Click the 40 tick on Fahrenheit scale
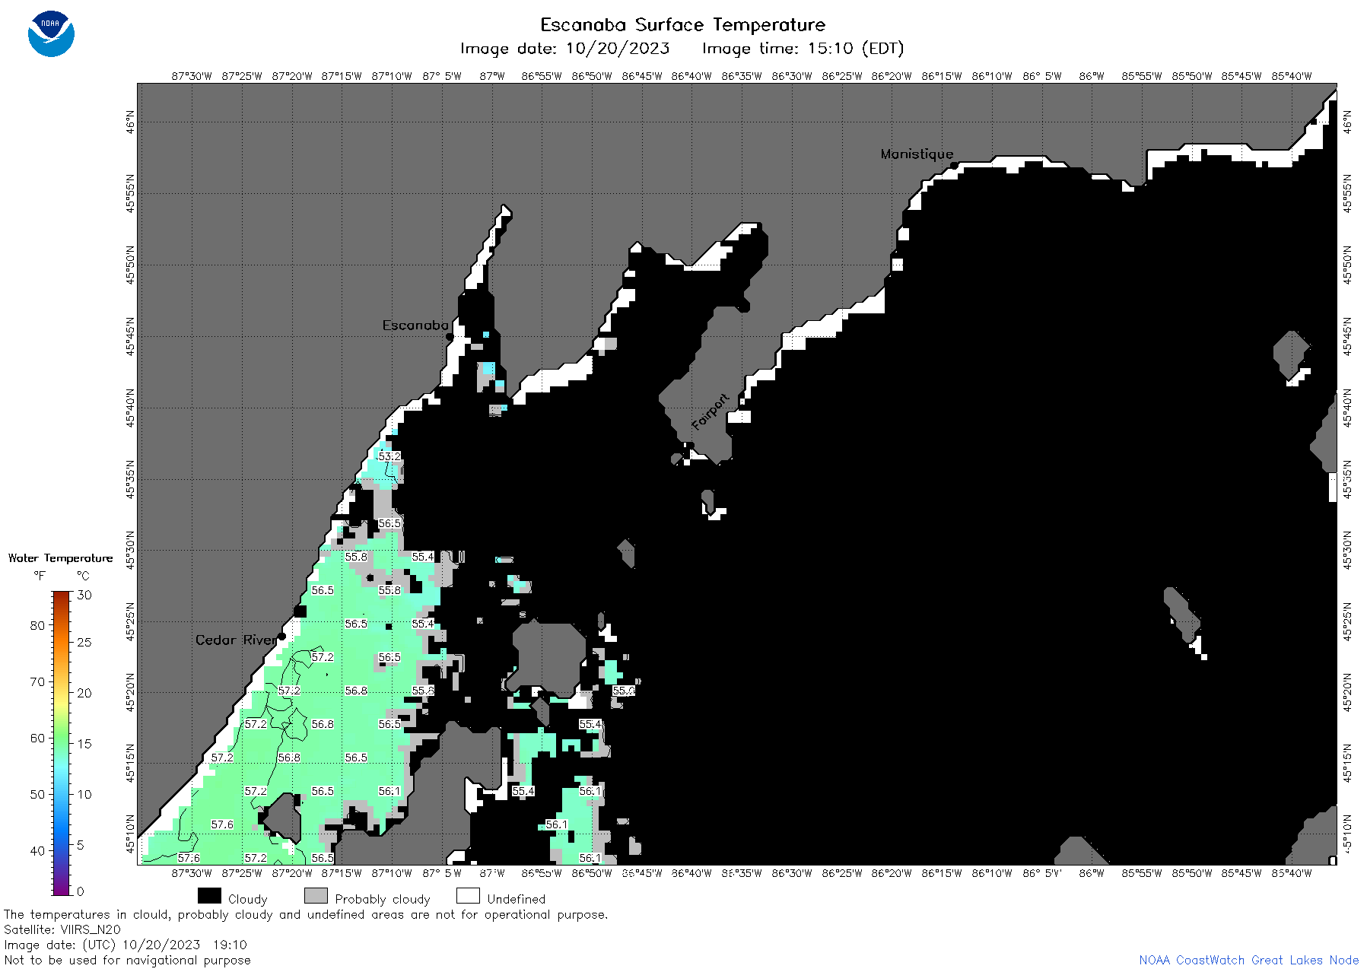 pyautogui.click(x=37, y=850)
